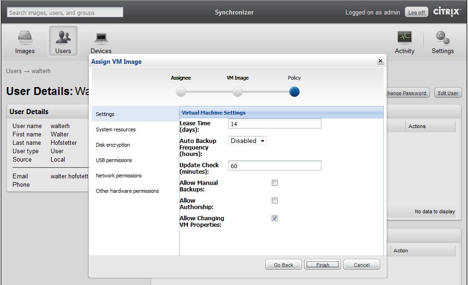This screenshot has width=468, height=285.
Task: Open the Images section icon
Action: pos(25,37)
